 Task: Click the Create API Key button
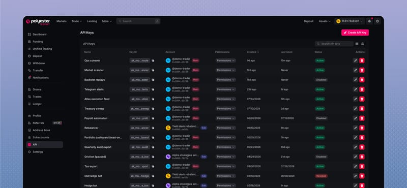[355, 33]
